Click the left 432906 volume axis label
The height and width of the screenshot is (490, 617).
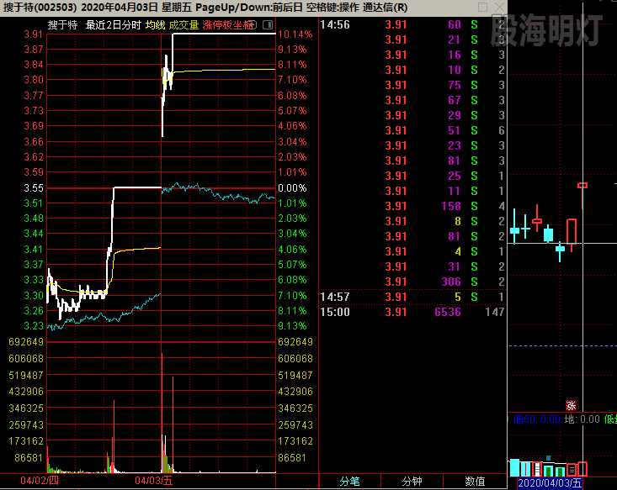(x=26, y=392)
